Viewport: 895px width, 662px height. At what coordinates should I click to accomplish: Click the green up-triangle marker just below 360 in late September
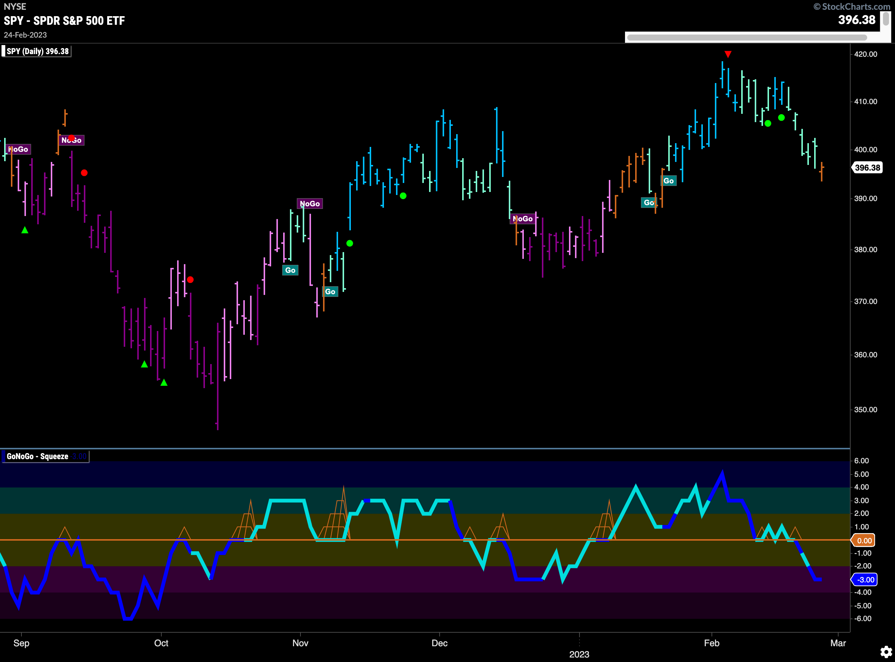coord(144,364)
